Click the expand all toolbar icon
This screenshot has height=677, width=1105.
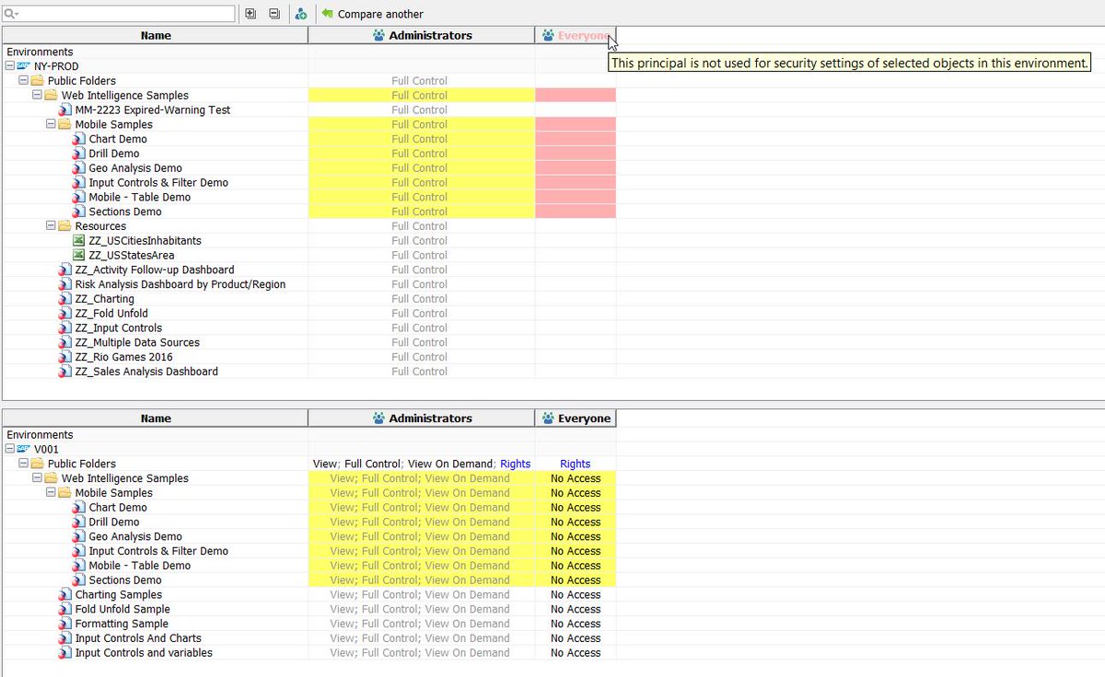tap(250, 14)
